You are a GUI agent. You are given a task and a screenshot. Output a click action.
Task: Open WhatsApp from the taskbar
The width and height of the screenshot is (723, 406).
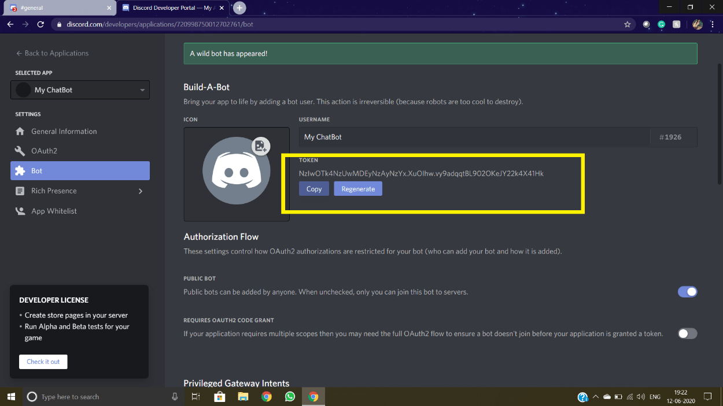point(290,397)
